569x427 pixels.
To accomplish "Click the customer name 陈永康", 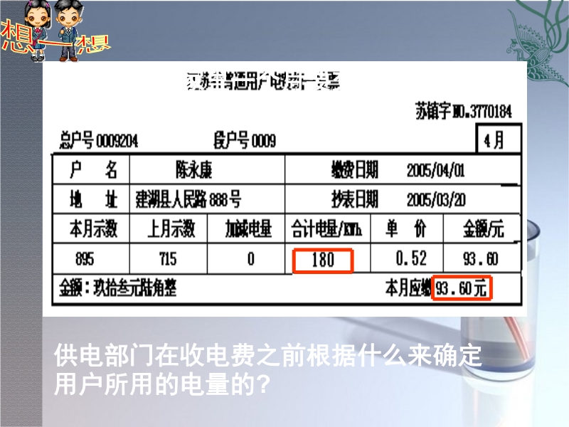I will 193,171.
